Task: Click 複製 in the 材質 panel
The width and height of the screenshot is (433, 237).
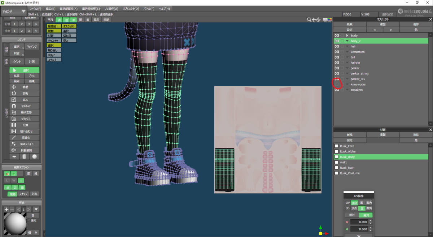Action: (383, 135)
